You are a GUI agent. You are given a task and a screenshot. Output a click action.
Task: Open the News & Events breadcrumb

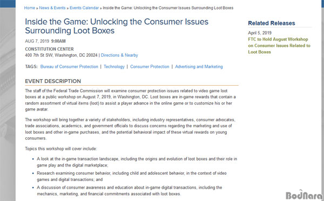tap(52, 8)
